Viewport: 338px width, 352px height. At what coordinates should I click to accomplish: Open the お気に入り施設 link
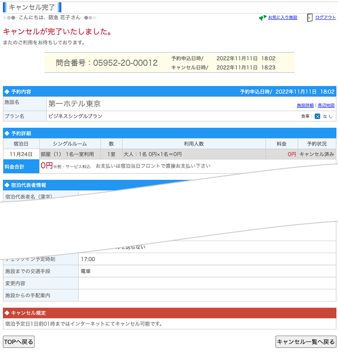[283, 18]
